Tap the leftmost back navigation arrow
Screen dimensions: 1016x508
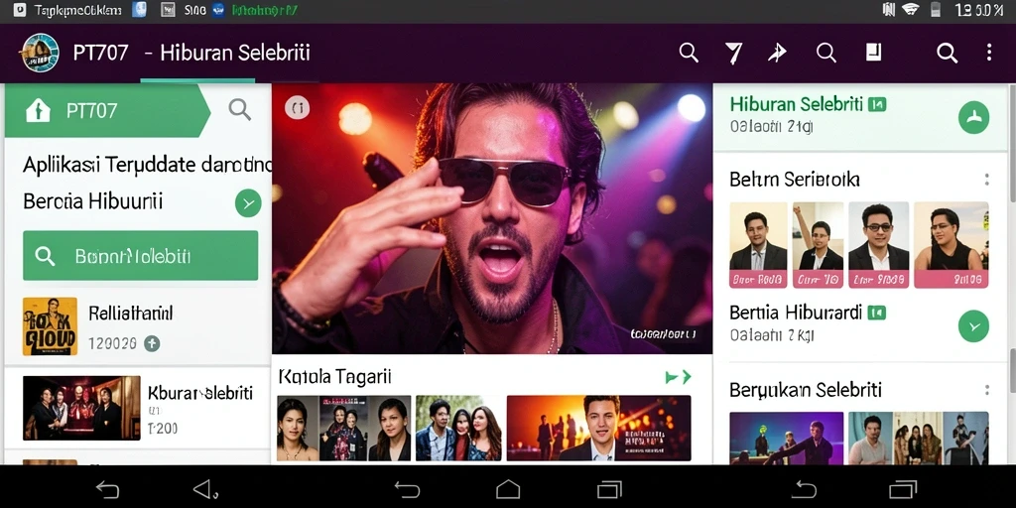(x=107, y=489)
